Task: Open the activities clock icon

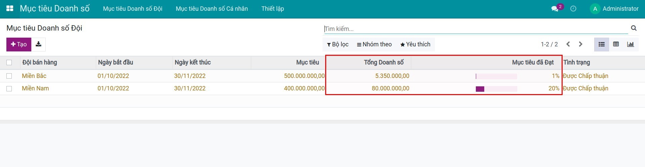Action: [573, 9]
